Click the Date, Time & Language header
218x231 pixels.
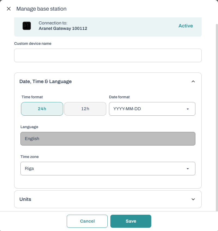tap(46, 81)
